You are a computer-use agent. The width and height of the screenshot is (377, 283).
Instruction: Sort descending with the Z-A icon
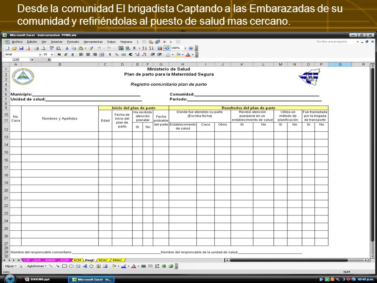[151, 48]
